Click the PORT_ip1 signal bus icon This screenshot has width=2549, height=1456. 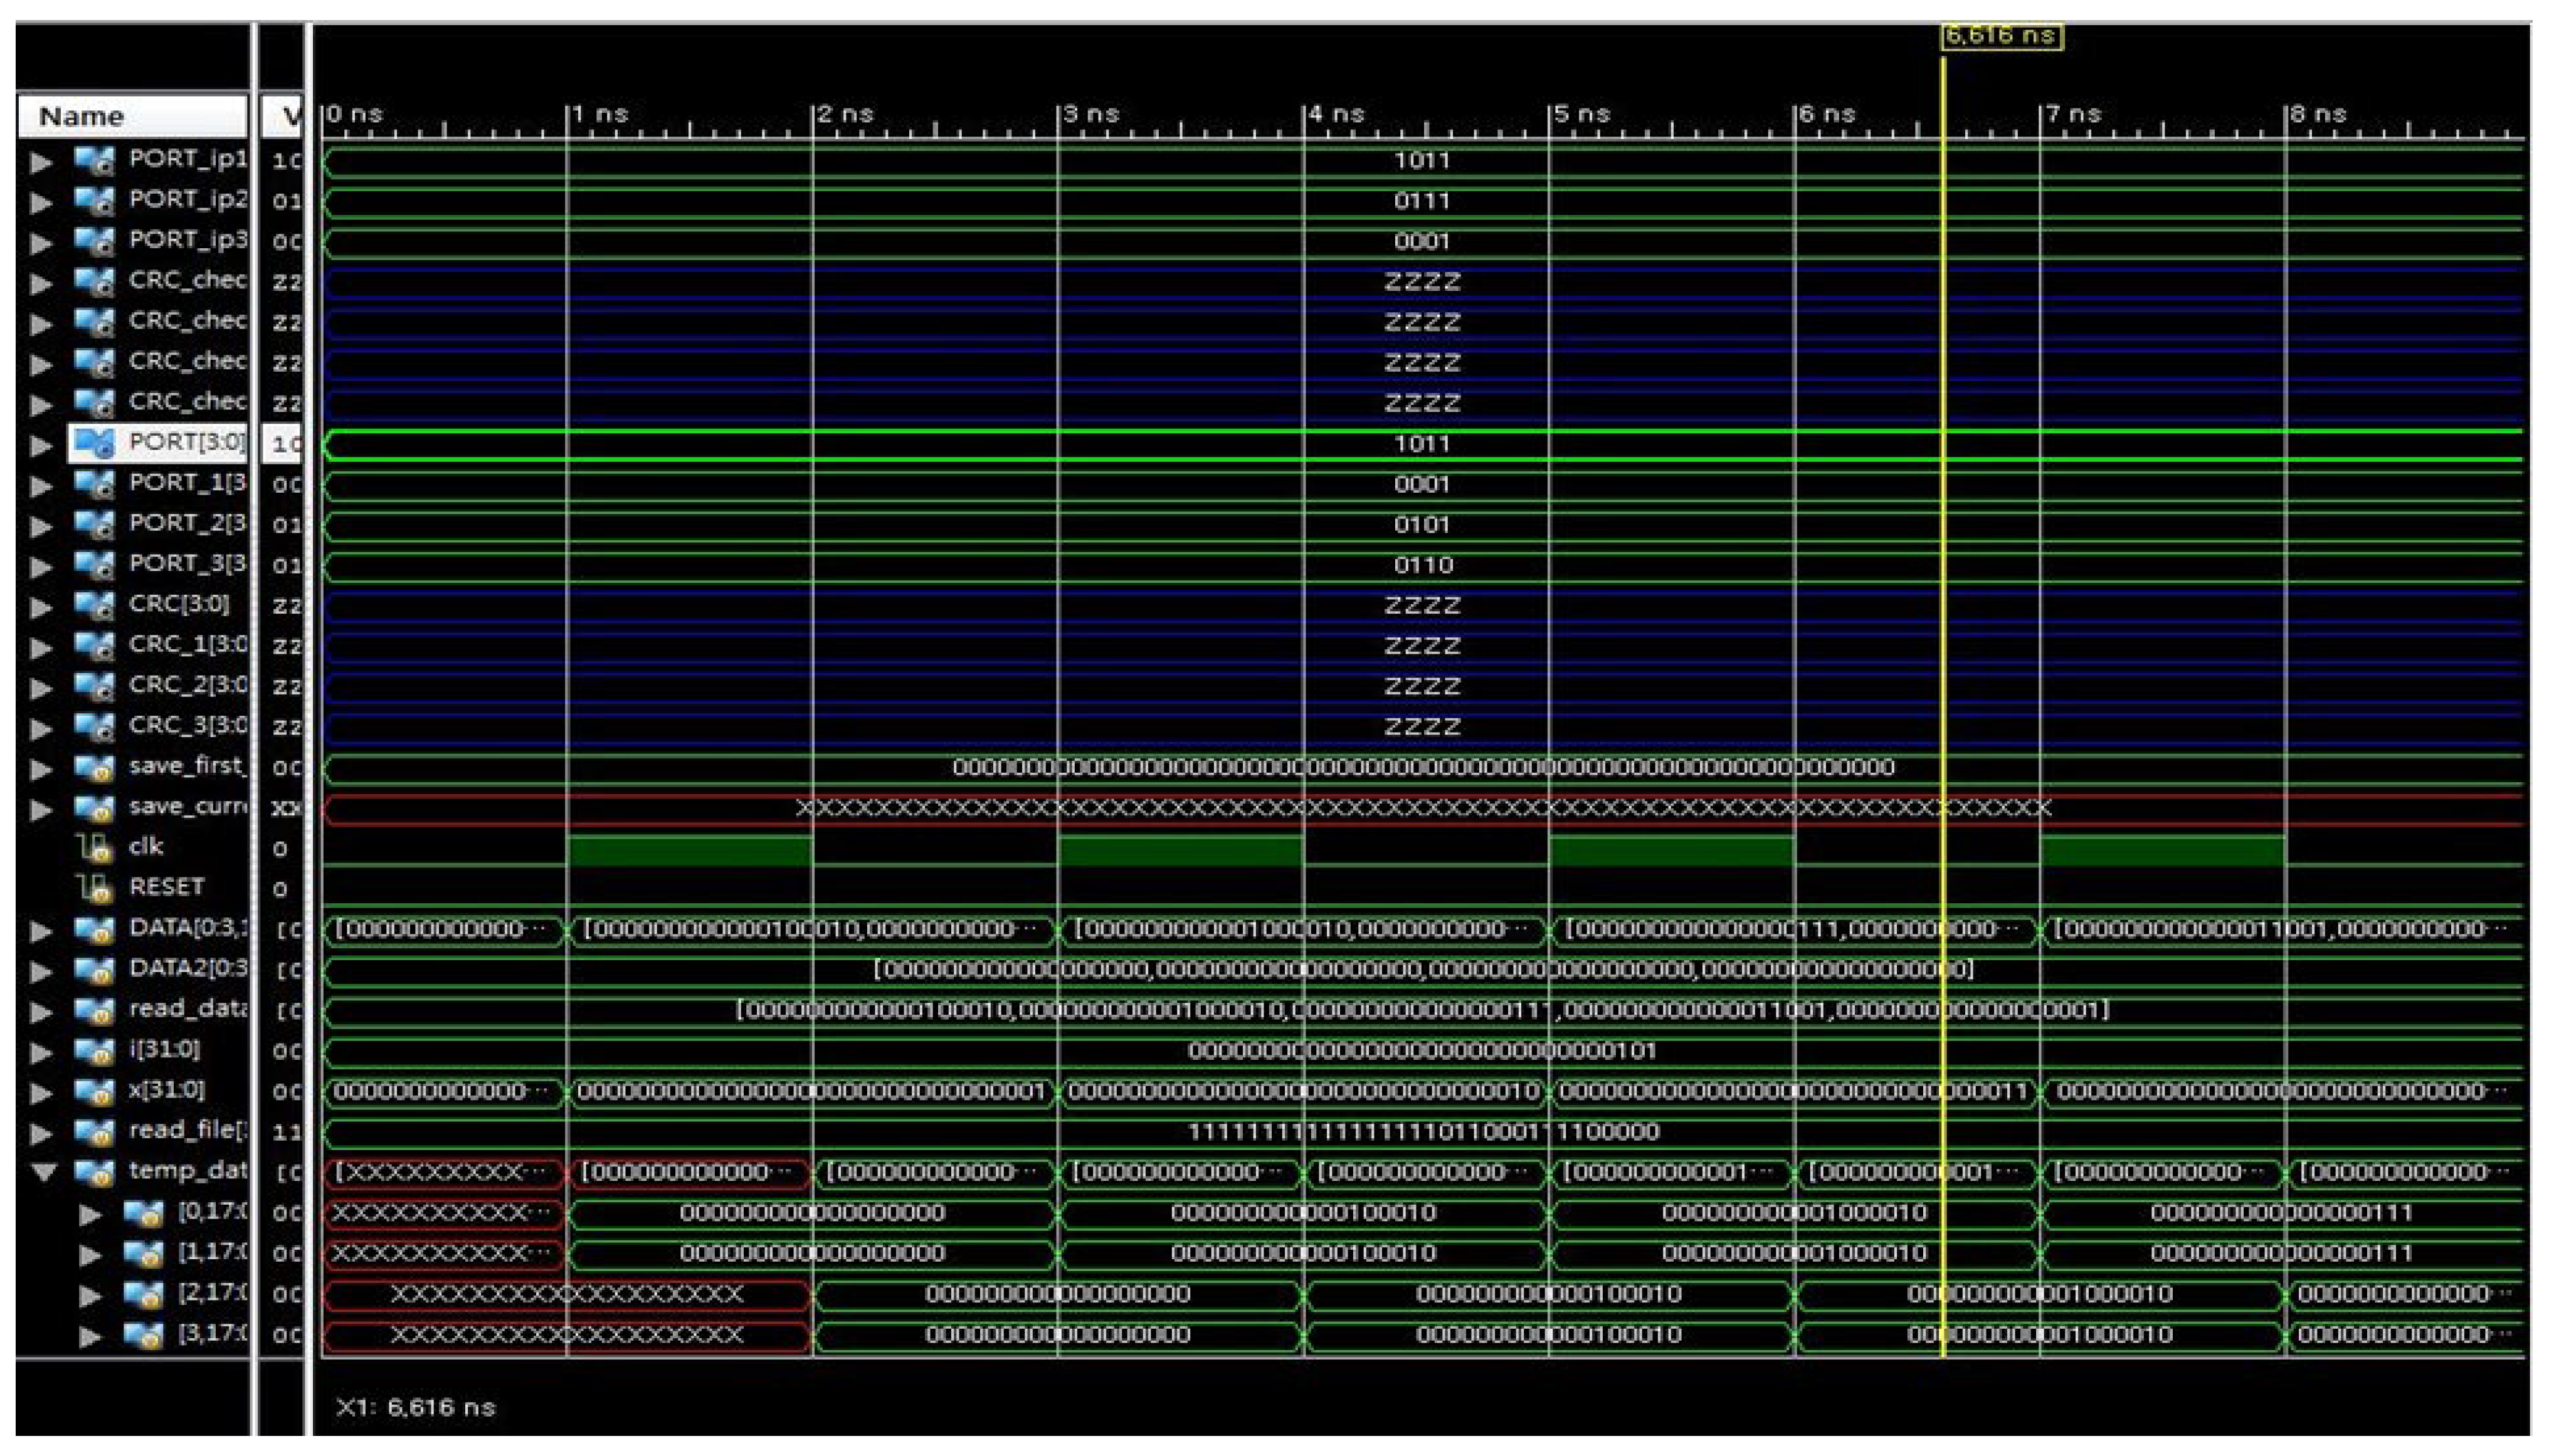[94, 160]
